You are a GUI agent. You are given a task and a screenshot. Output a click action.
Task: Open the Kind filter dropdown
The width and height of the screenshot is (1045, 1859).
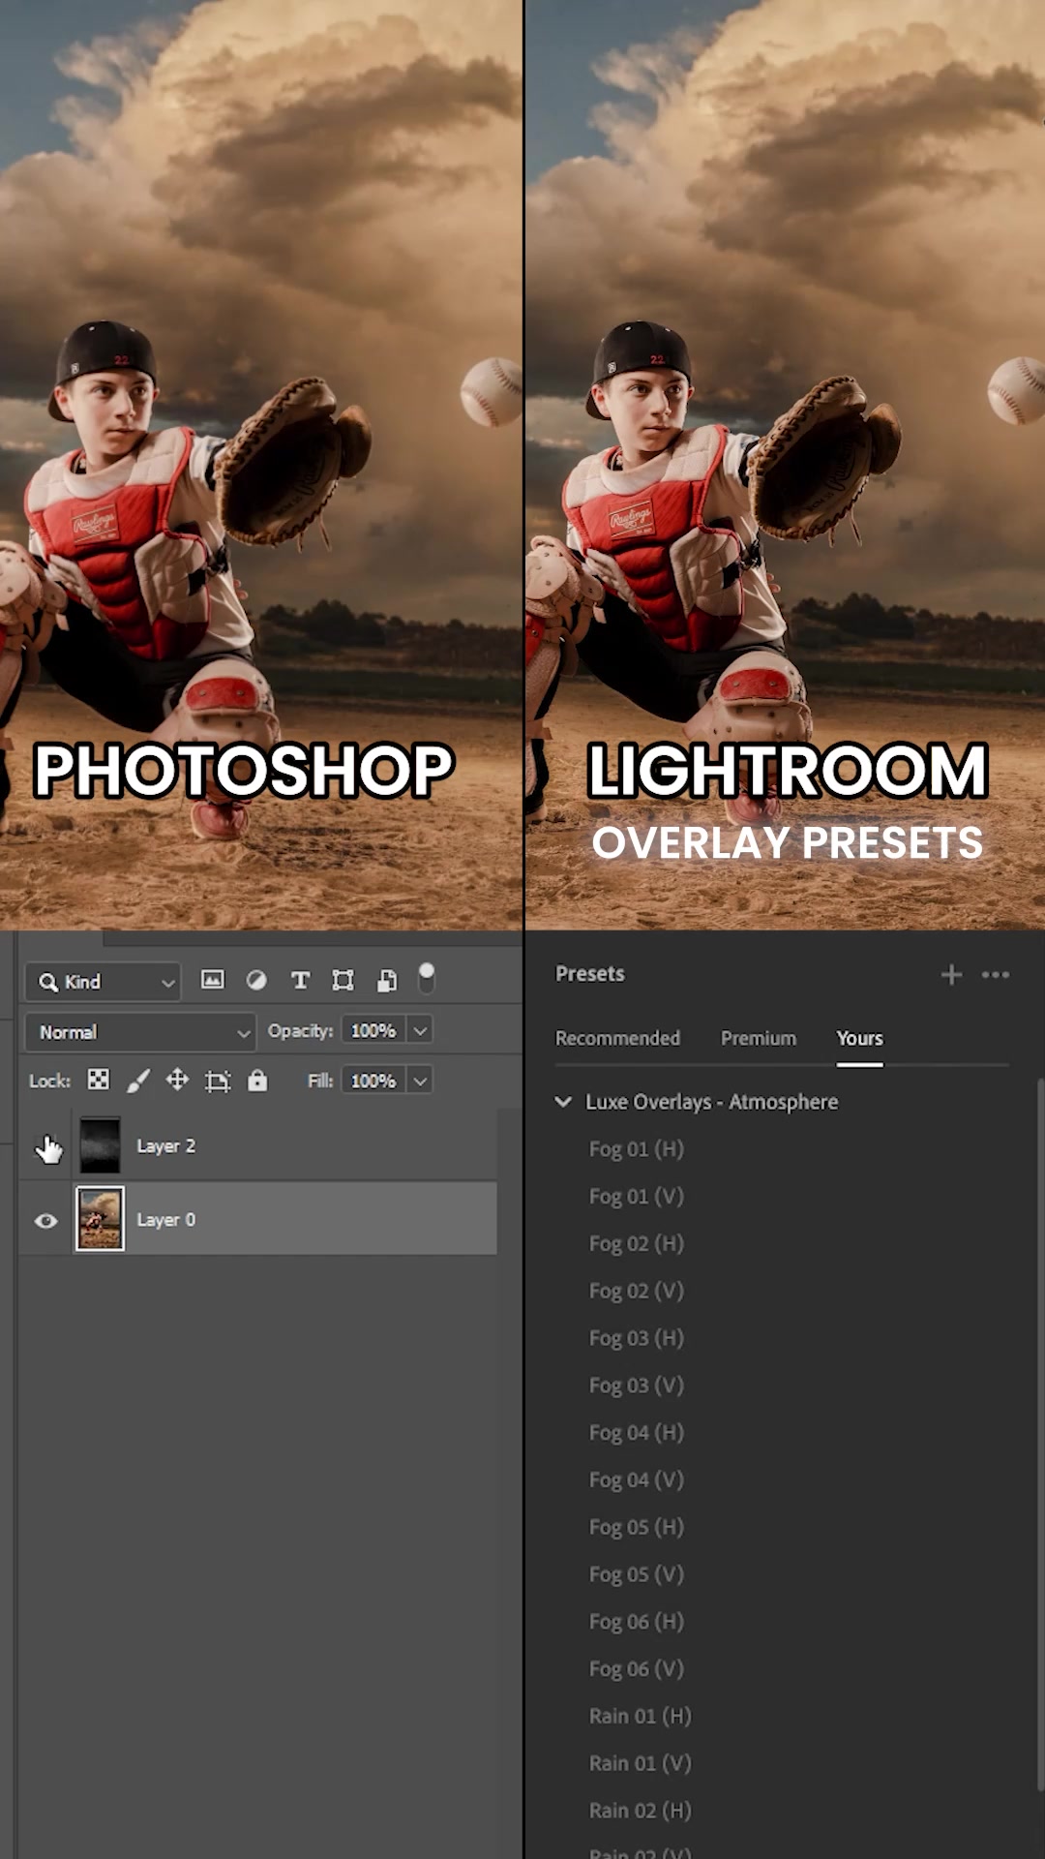tap(103, 982)
